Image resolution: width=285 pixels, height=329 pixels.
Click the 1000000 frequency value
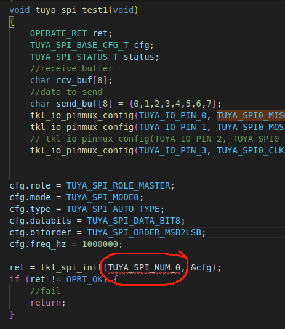click(x=100, y=244)
